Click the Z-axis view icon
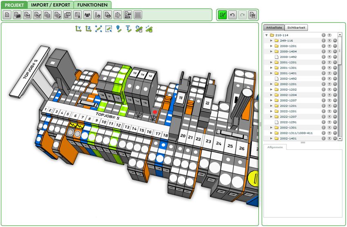This screenshot has height=227, width=347. pyautogui.click(x=88, y=29)
